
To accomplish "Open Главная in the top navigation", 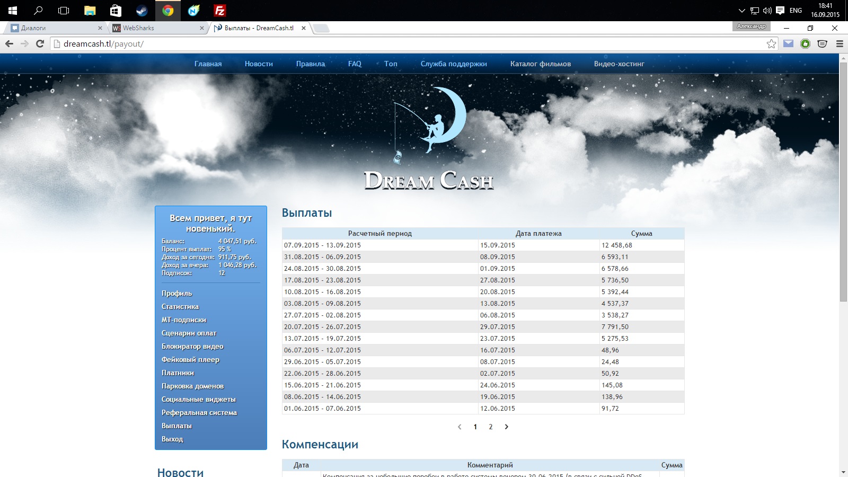I will (x=208, y=64).
